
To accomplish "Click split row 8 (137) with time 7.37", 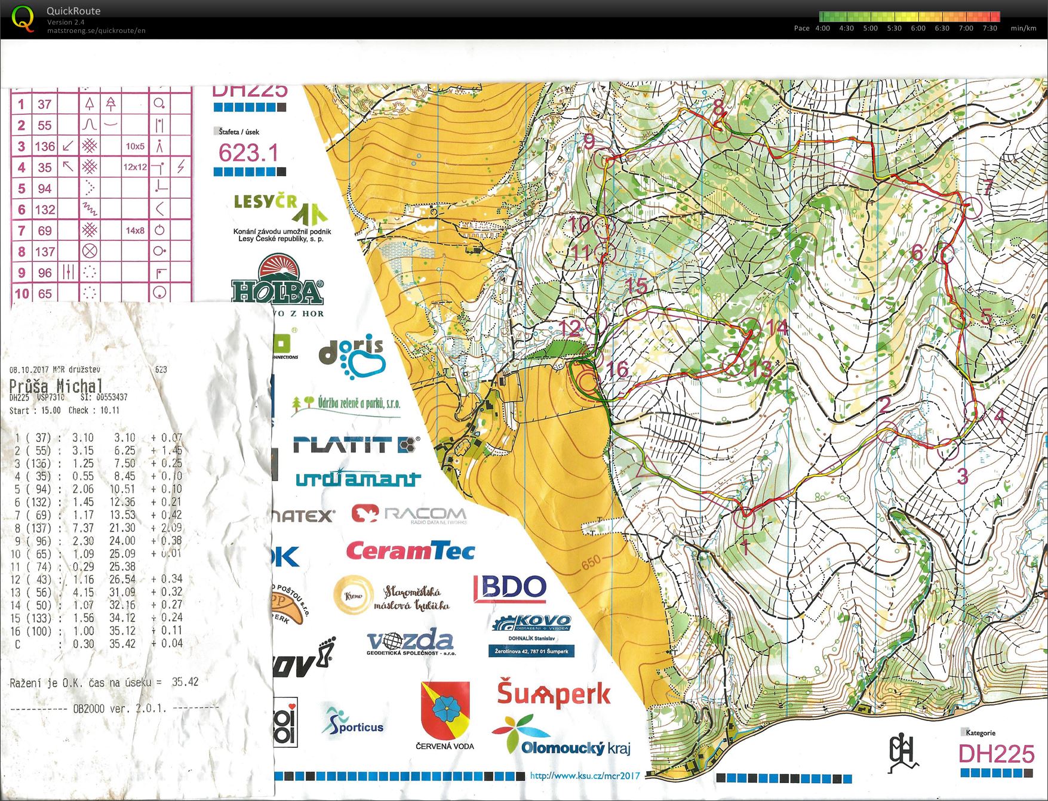I will pos(99,528).
